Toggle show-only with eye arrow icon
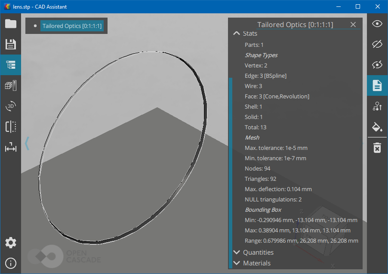Screen dimensions: 388x274 point(377,65)
